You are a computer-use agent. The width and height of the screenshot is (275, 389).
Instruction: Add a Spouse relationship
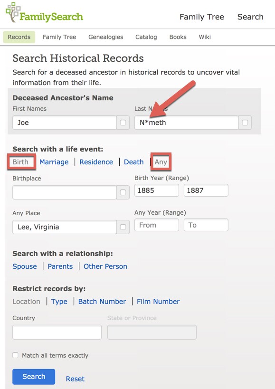pos(24,266)
